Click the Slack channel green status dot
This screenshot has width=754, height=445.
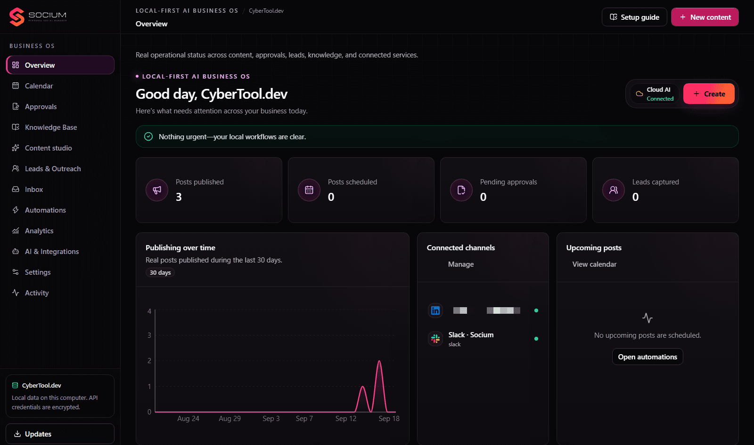pos(536,339)
